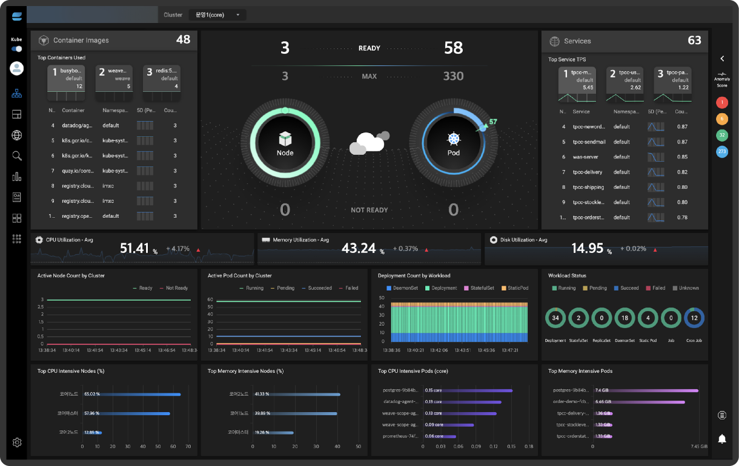Select the redis top container card
Image resolution: width=739 pixels, height=466 pixels.
(162, 84)
